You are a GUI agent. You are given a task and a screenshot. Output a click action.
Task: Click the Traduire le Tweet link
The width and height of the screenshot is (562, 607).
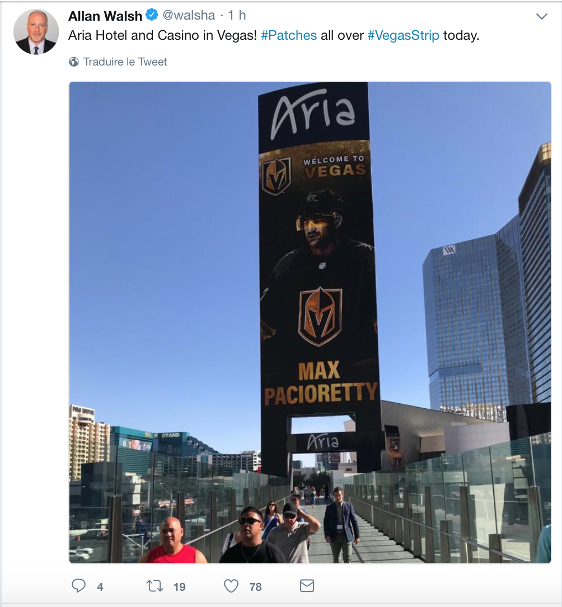[x=125, y=62]
